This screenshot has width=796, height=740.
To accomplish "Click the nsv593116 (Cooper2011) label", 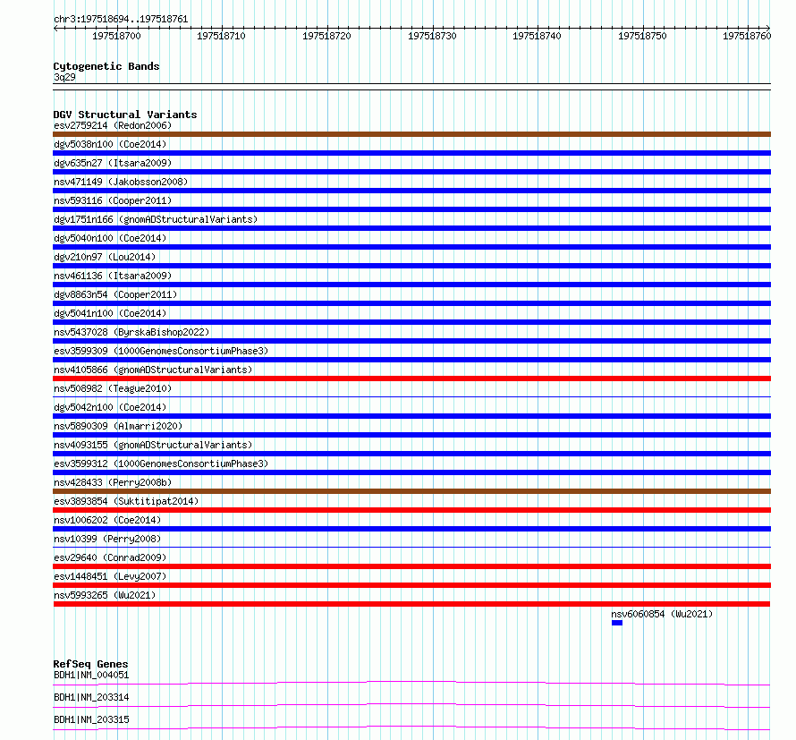I will tap(113, 200).
